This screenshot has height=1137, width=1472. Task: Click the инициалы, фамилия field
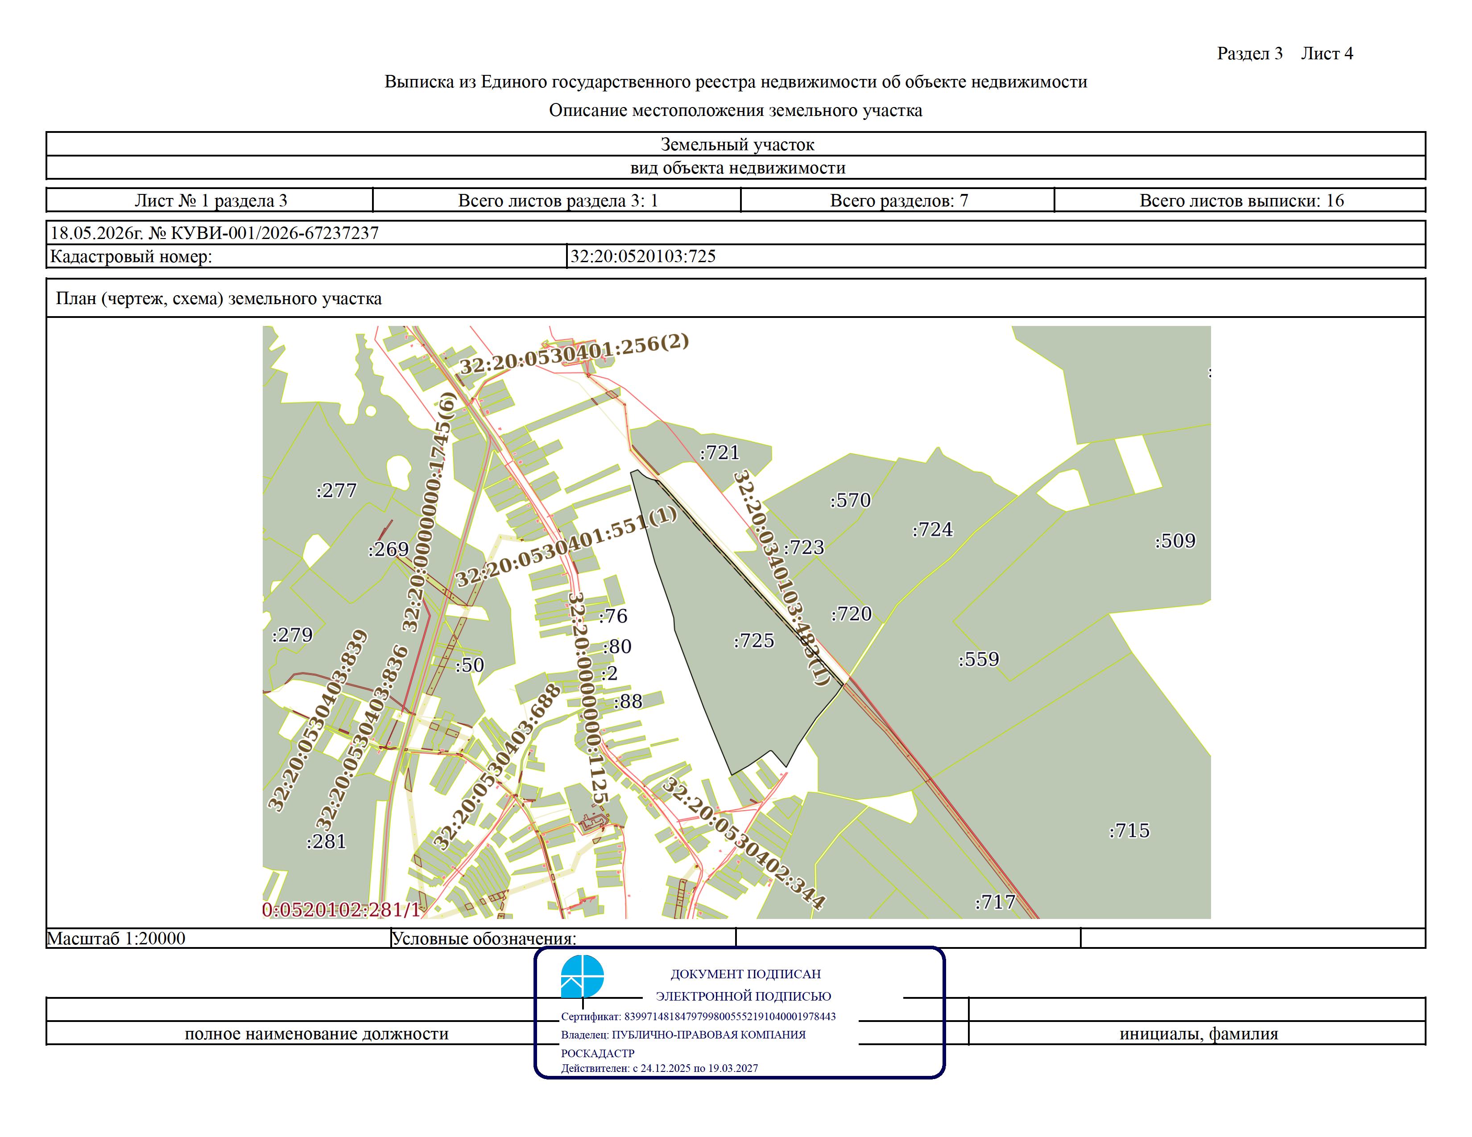coord(1198,1033)
